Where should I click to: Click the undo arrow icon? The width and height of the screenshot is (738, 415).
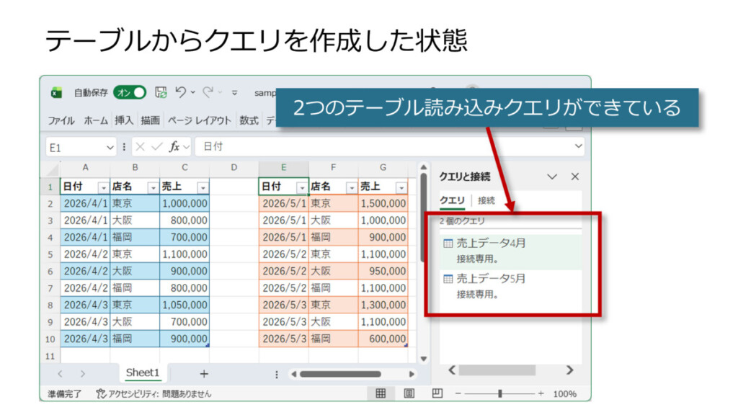coord(180,92)
